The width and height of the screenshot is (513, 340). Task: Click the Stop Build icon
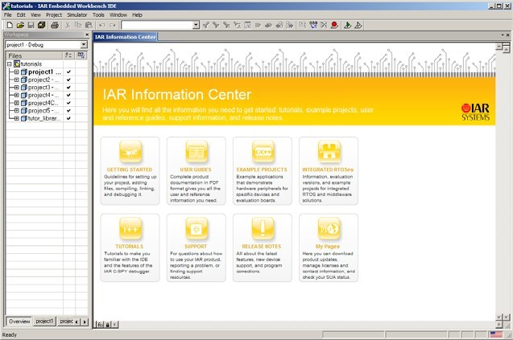(324, 25)
